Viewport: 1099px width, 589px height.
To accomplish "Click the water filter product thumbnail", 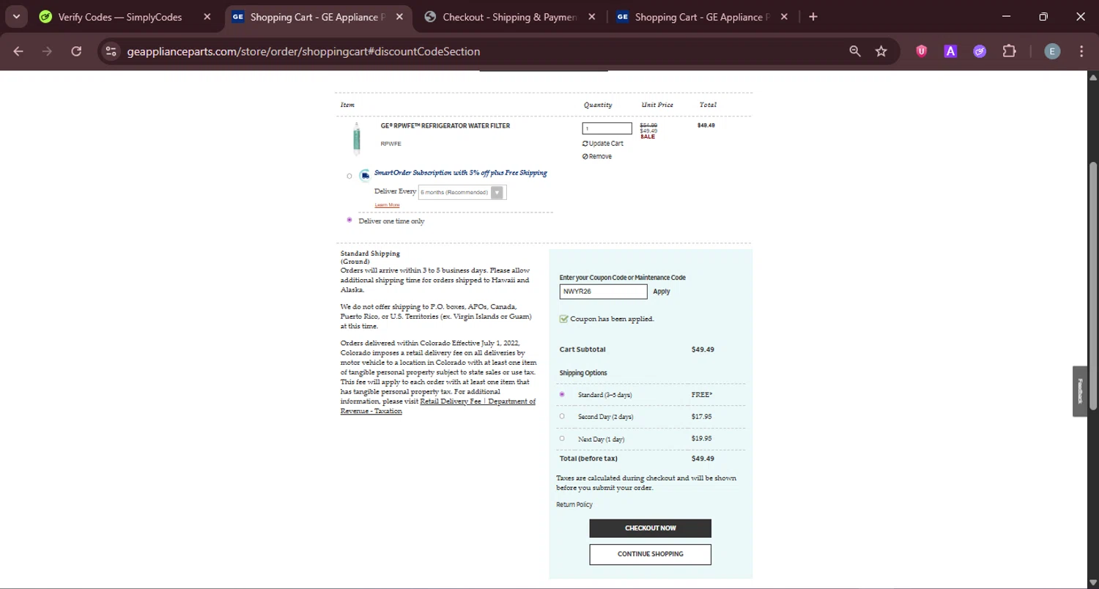I will click(x=357, y=138).
